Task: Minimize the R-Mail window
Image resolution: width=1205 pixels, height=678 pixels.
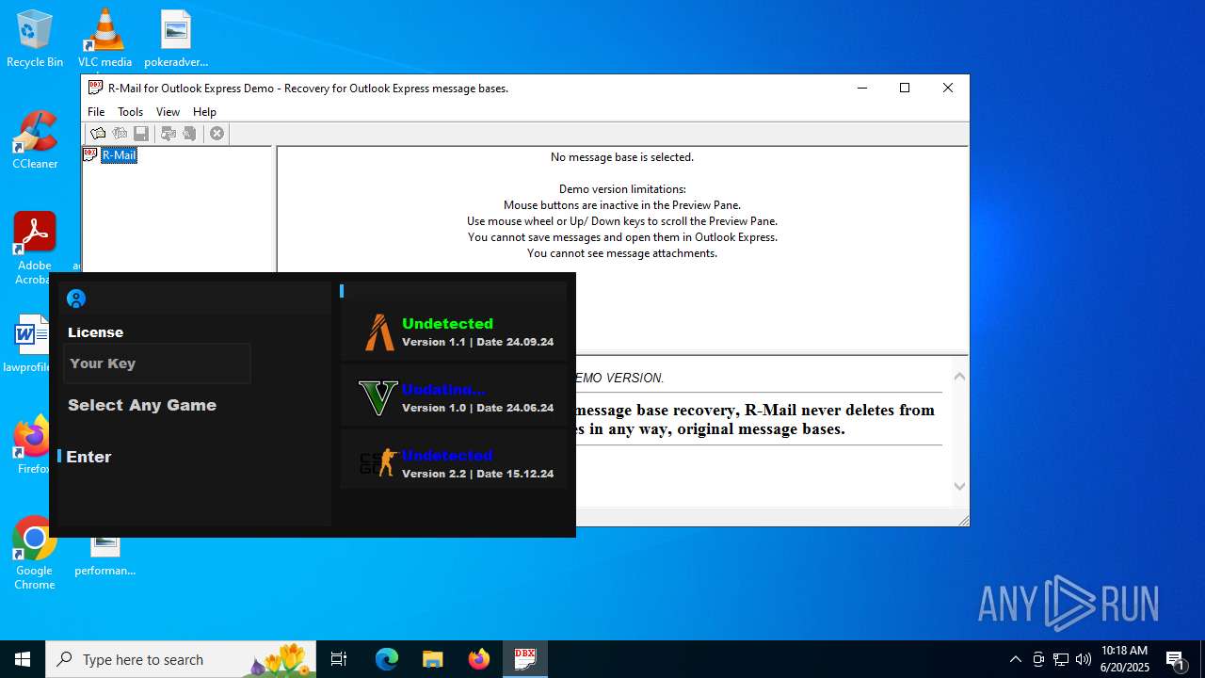Action: coord(861,88)
